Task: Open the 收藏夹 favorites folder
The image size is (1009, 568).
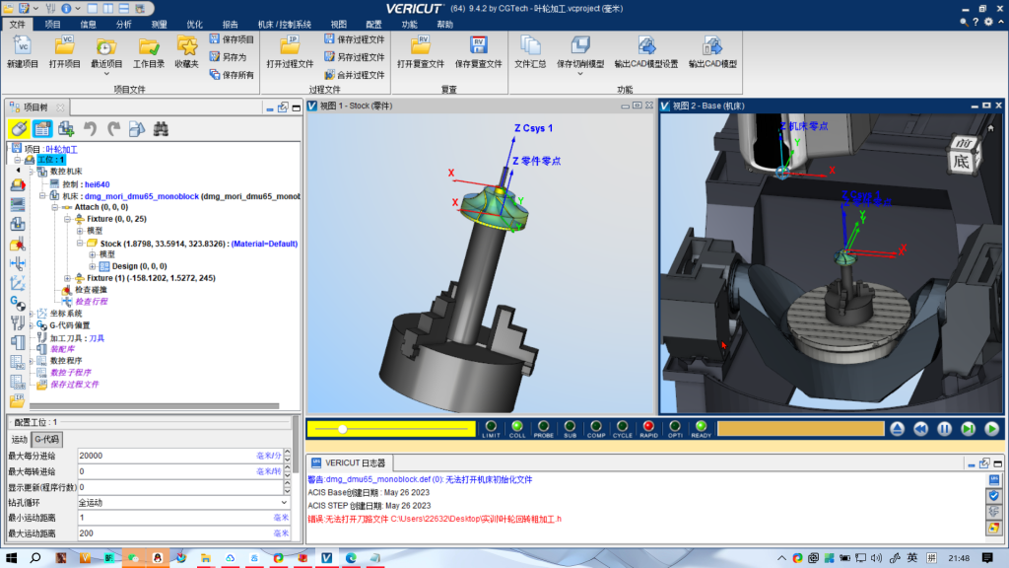Action: [x=186, y=52]
